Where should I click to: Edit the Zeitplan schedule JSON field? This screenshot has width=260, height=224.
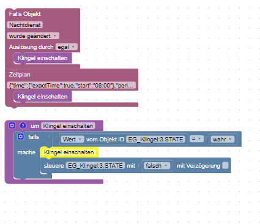pyautogui.click(x=72, y=85)
